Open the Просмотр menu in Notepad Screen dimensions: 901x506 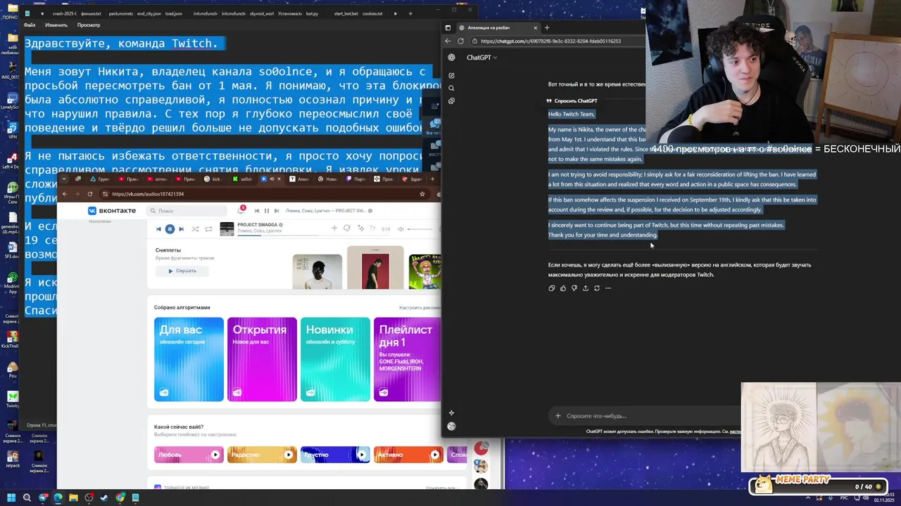89,25
